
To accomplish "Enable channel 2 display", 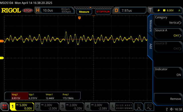I will click(47, 107).
